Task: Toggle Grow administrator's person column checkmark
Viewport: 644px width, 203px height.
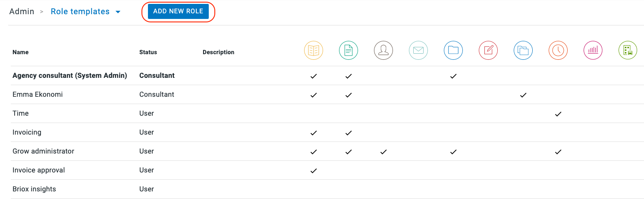Action: 383,152
